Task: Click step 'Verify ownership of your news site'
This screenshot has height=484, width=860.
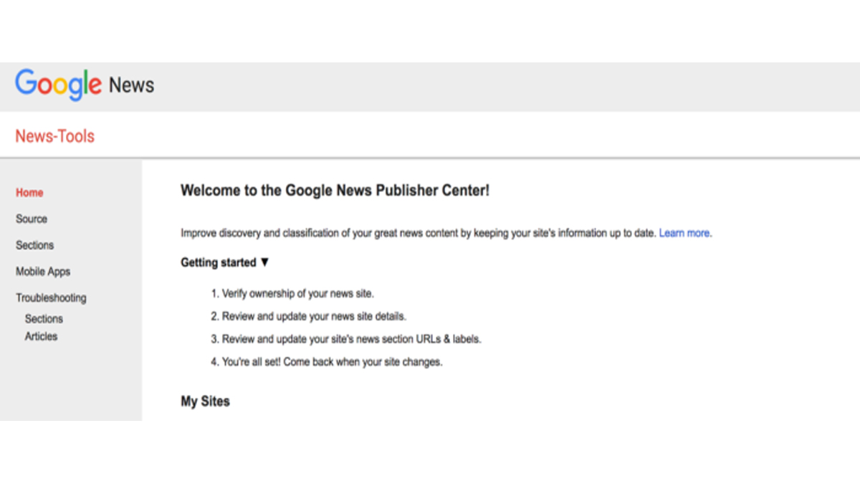Action: click(x=292, y=293)
